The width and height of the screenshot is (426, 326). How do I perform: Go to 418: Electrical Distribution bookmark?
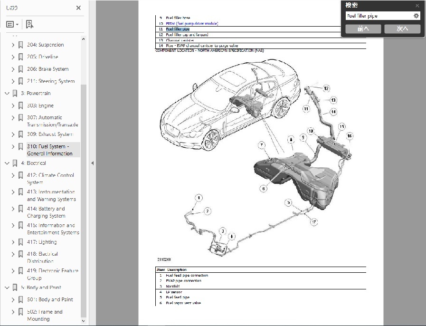(x=42, y=258)
